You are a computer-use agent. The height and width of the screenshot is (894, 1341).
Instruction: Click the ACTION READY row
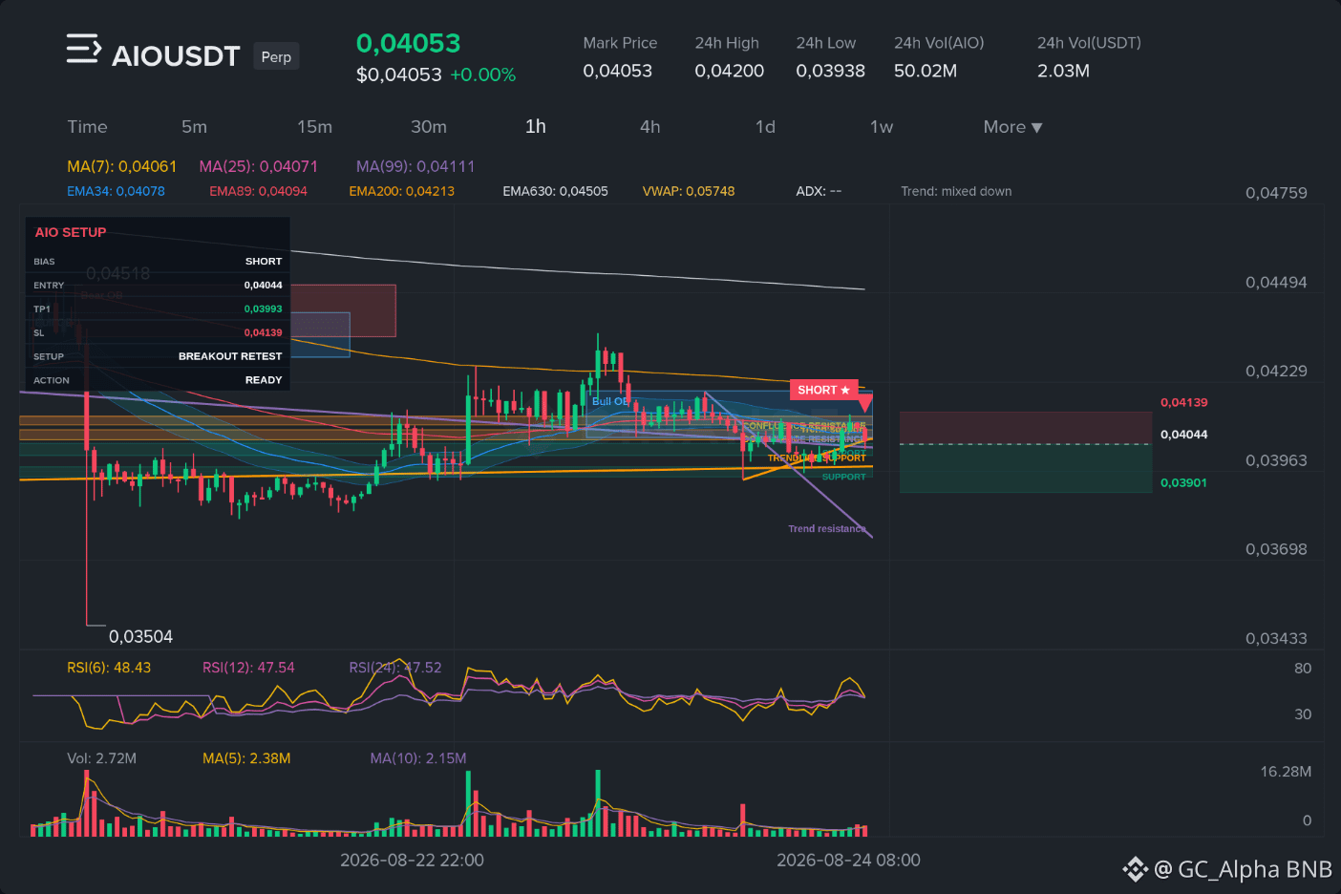(158, 380)
